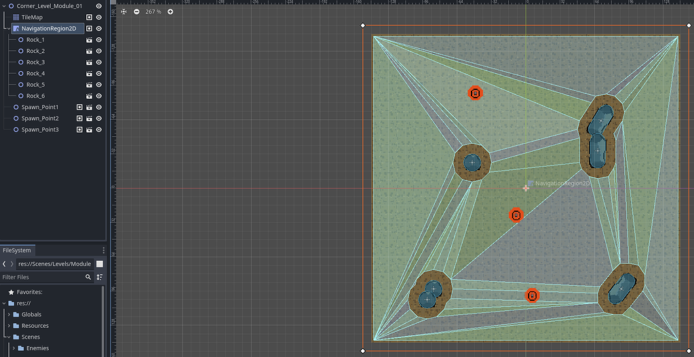Click Spawn_Point2's group-selection icon
The width and height of the screenshot is (694, 357).
coord(79,119)
